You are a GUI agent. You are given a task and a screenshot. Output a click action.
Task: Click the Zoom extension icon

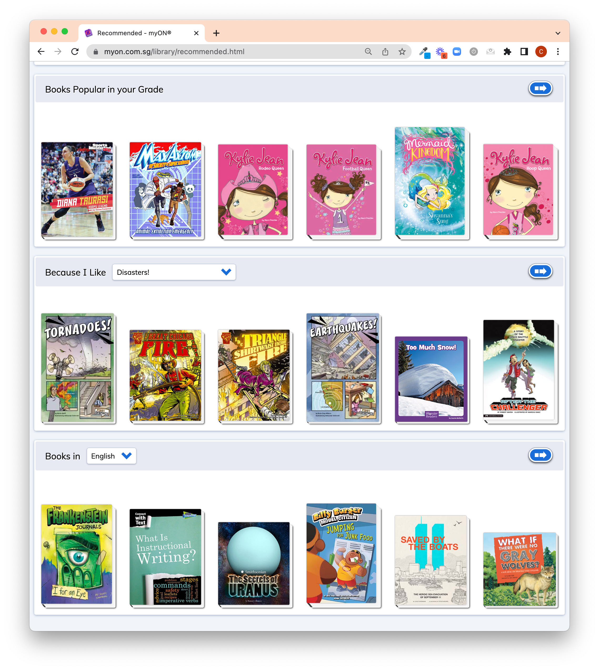click(457, 52)
